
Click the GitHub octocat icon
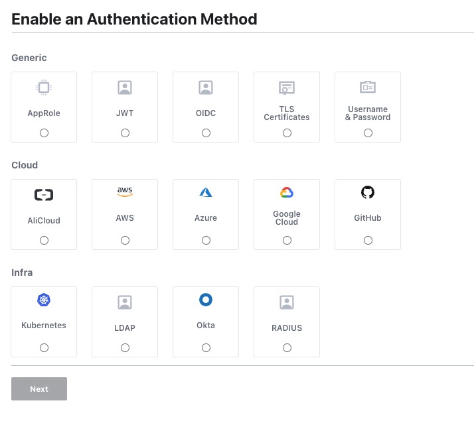[368, 192]
